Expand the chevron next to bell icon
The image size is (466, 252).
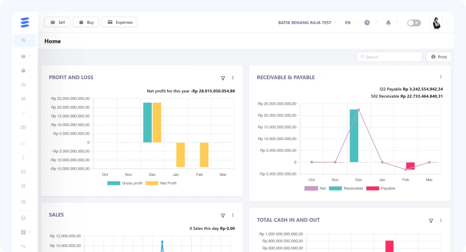398,22
